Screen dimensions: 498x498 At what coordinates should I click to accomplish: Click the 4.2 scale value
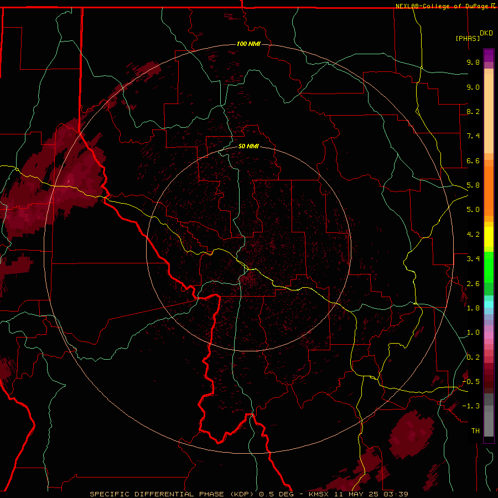tap(473, 235)
